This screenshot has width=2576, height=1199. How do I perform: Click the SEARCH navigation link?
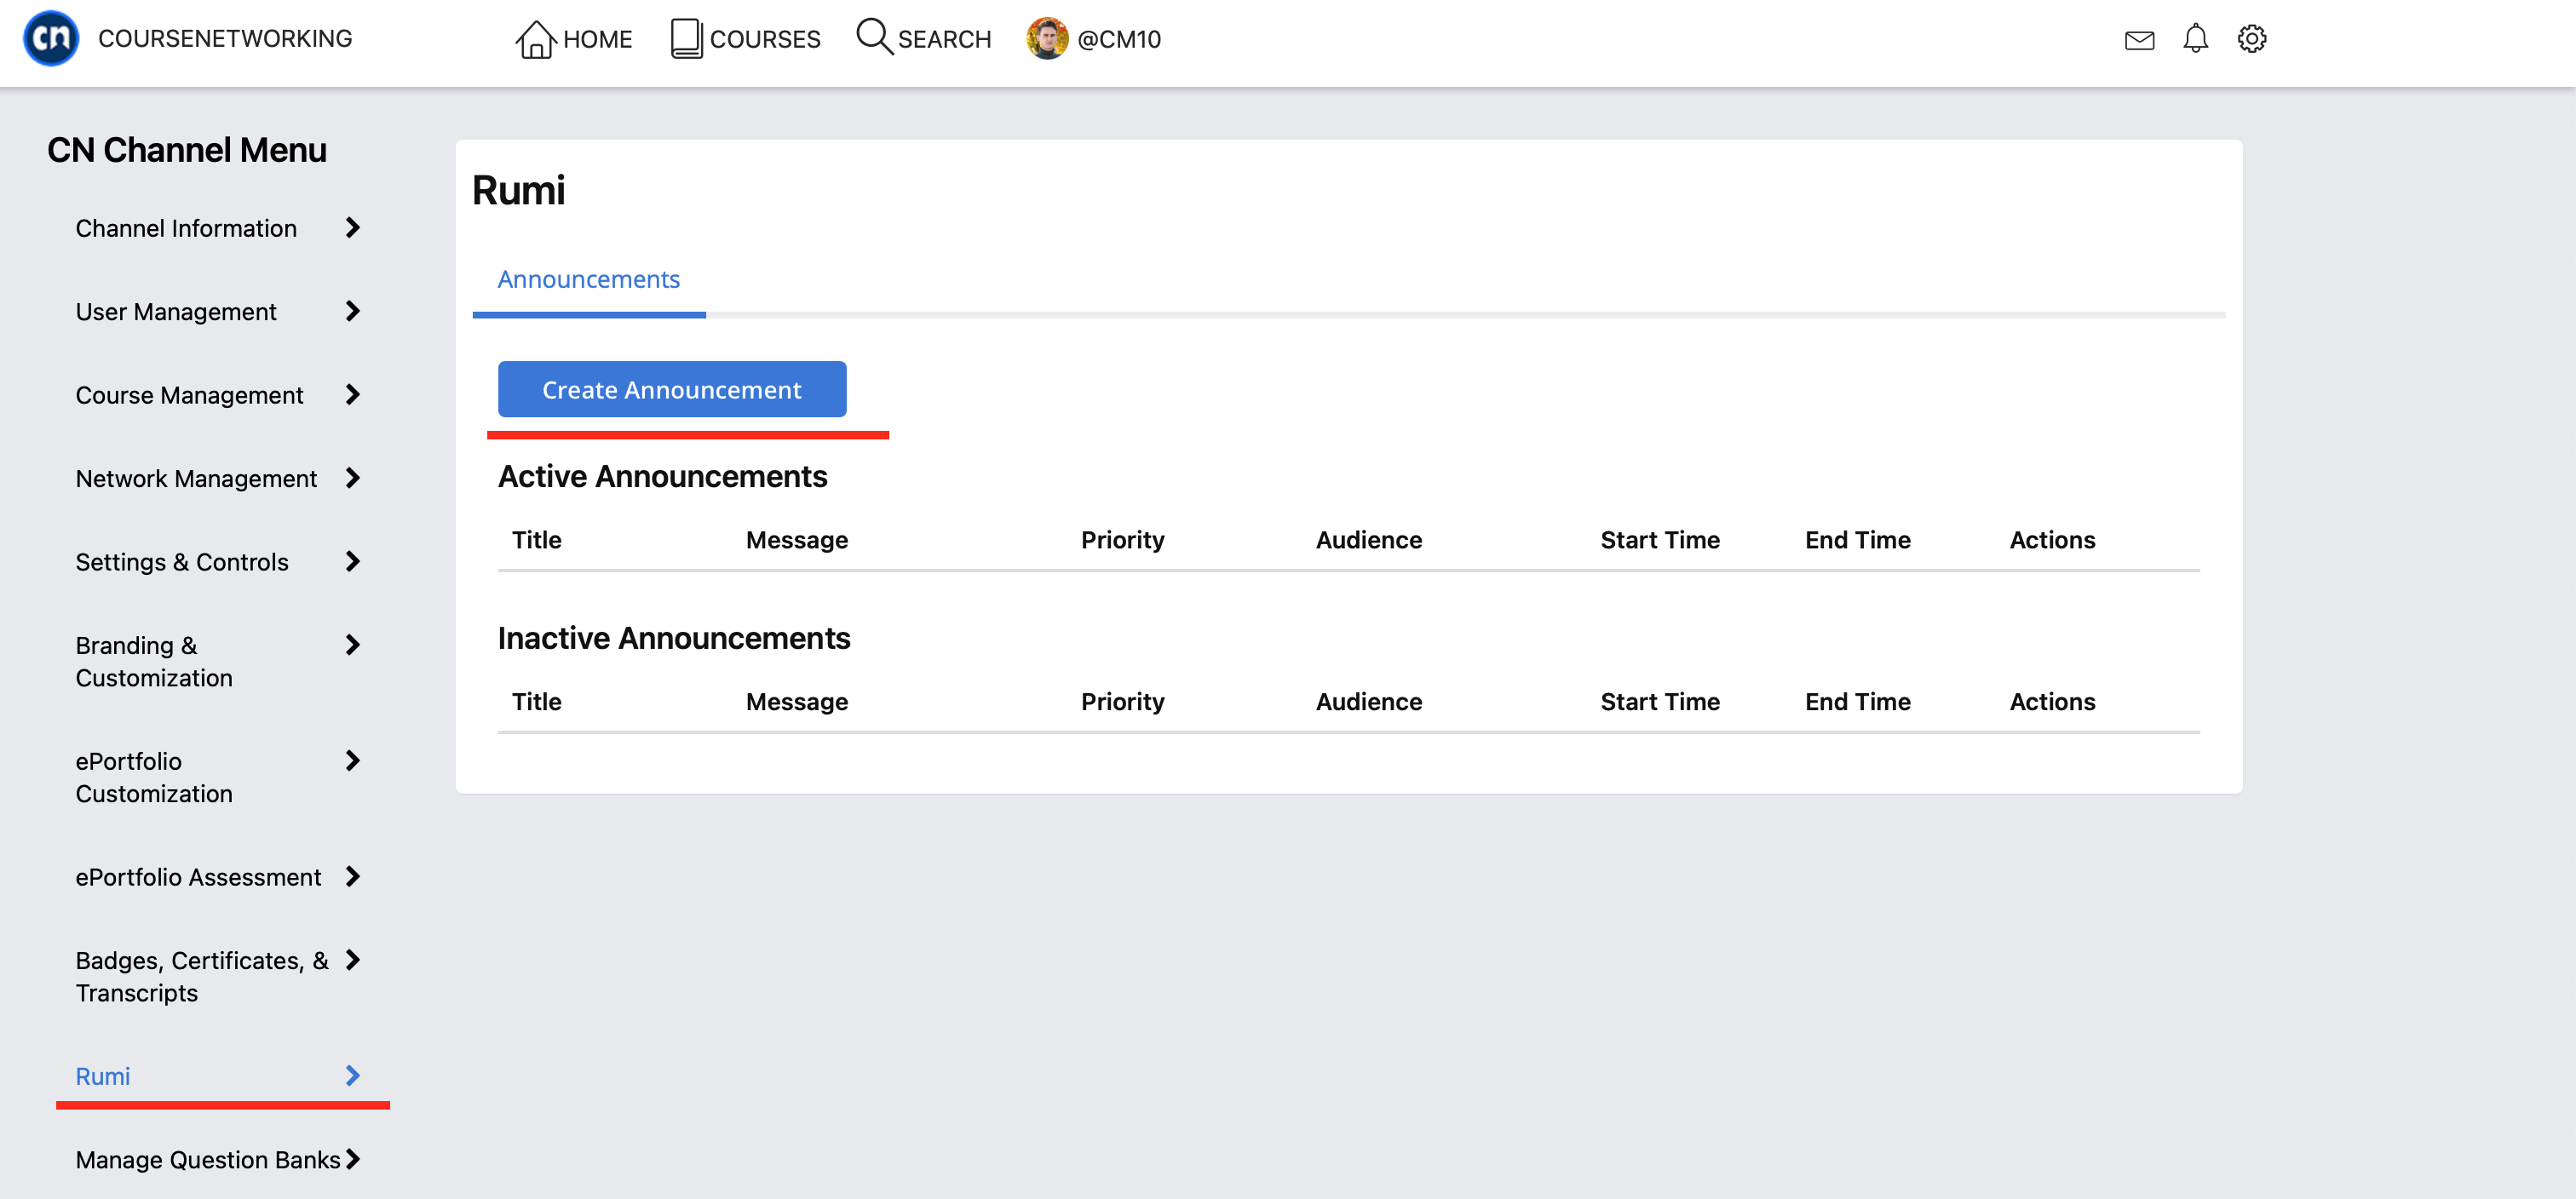coord(944,39)
